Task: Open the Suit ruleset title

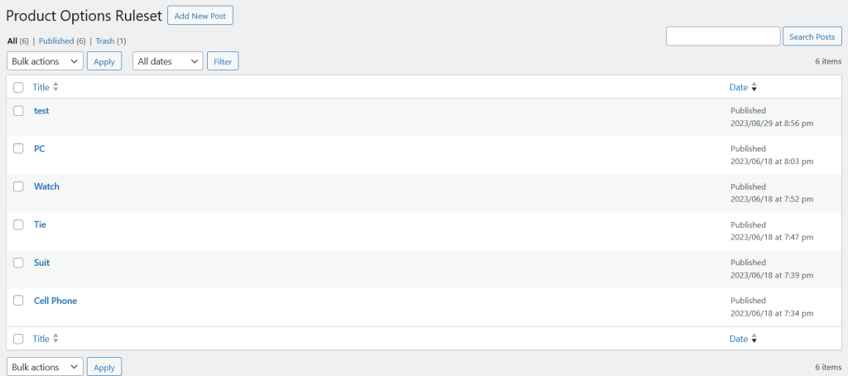Action: pyautogui.click(x=41, y=263)
